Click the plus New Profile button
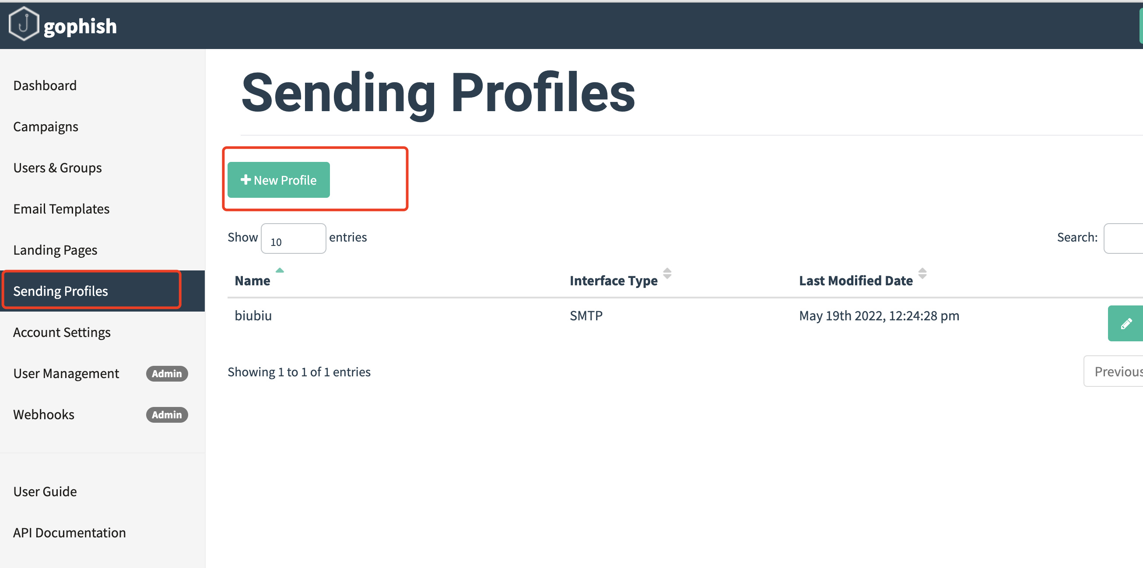The image size is (1143, 568). tap(278, 180)
